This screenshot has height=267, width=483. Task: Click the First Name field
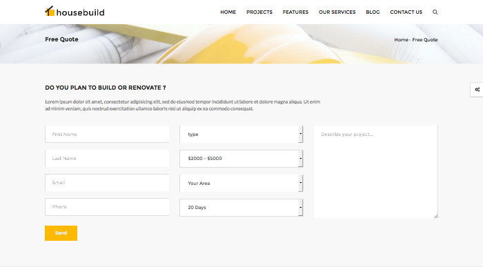pos(107,134)
